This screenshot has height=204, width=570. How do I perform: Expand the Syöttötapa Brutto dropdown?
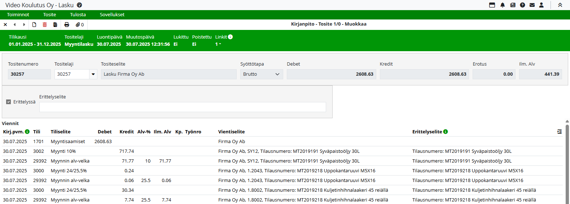click(277, 74)
